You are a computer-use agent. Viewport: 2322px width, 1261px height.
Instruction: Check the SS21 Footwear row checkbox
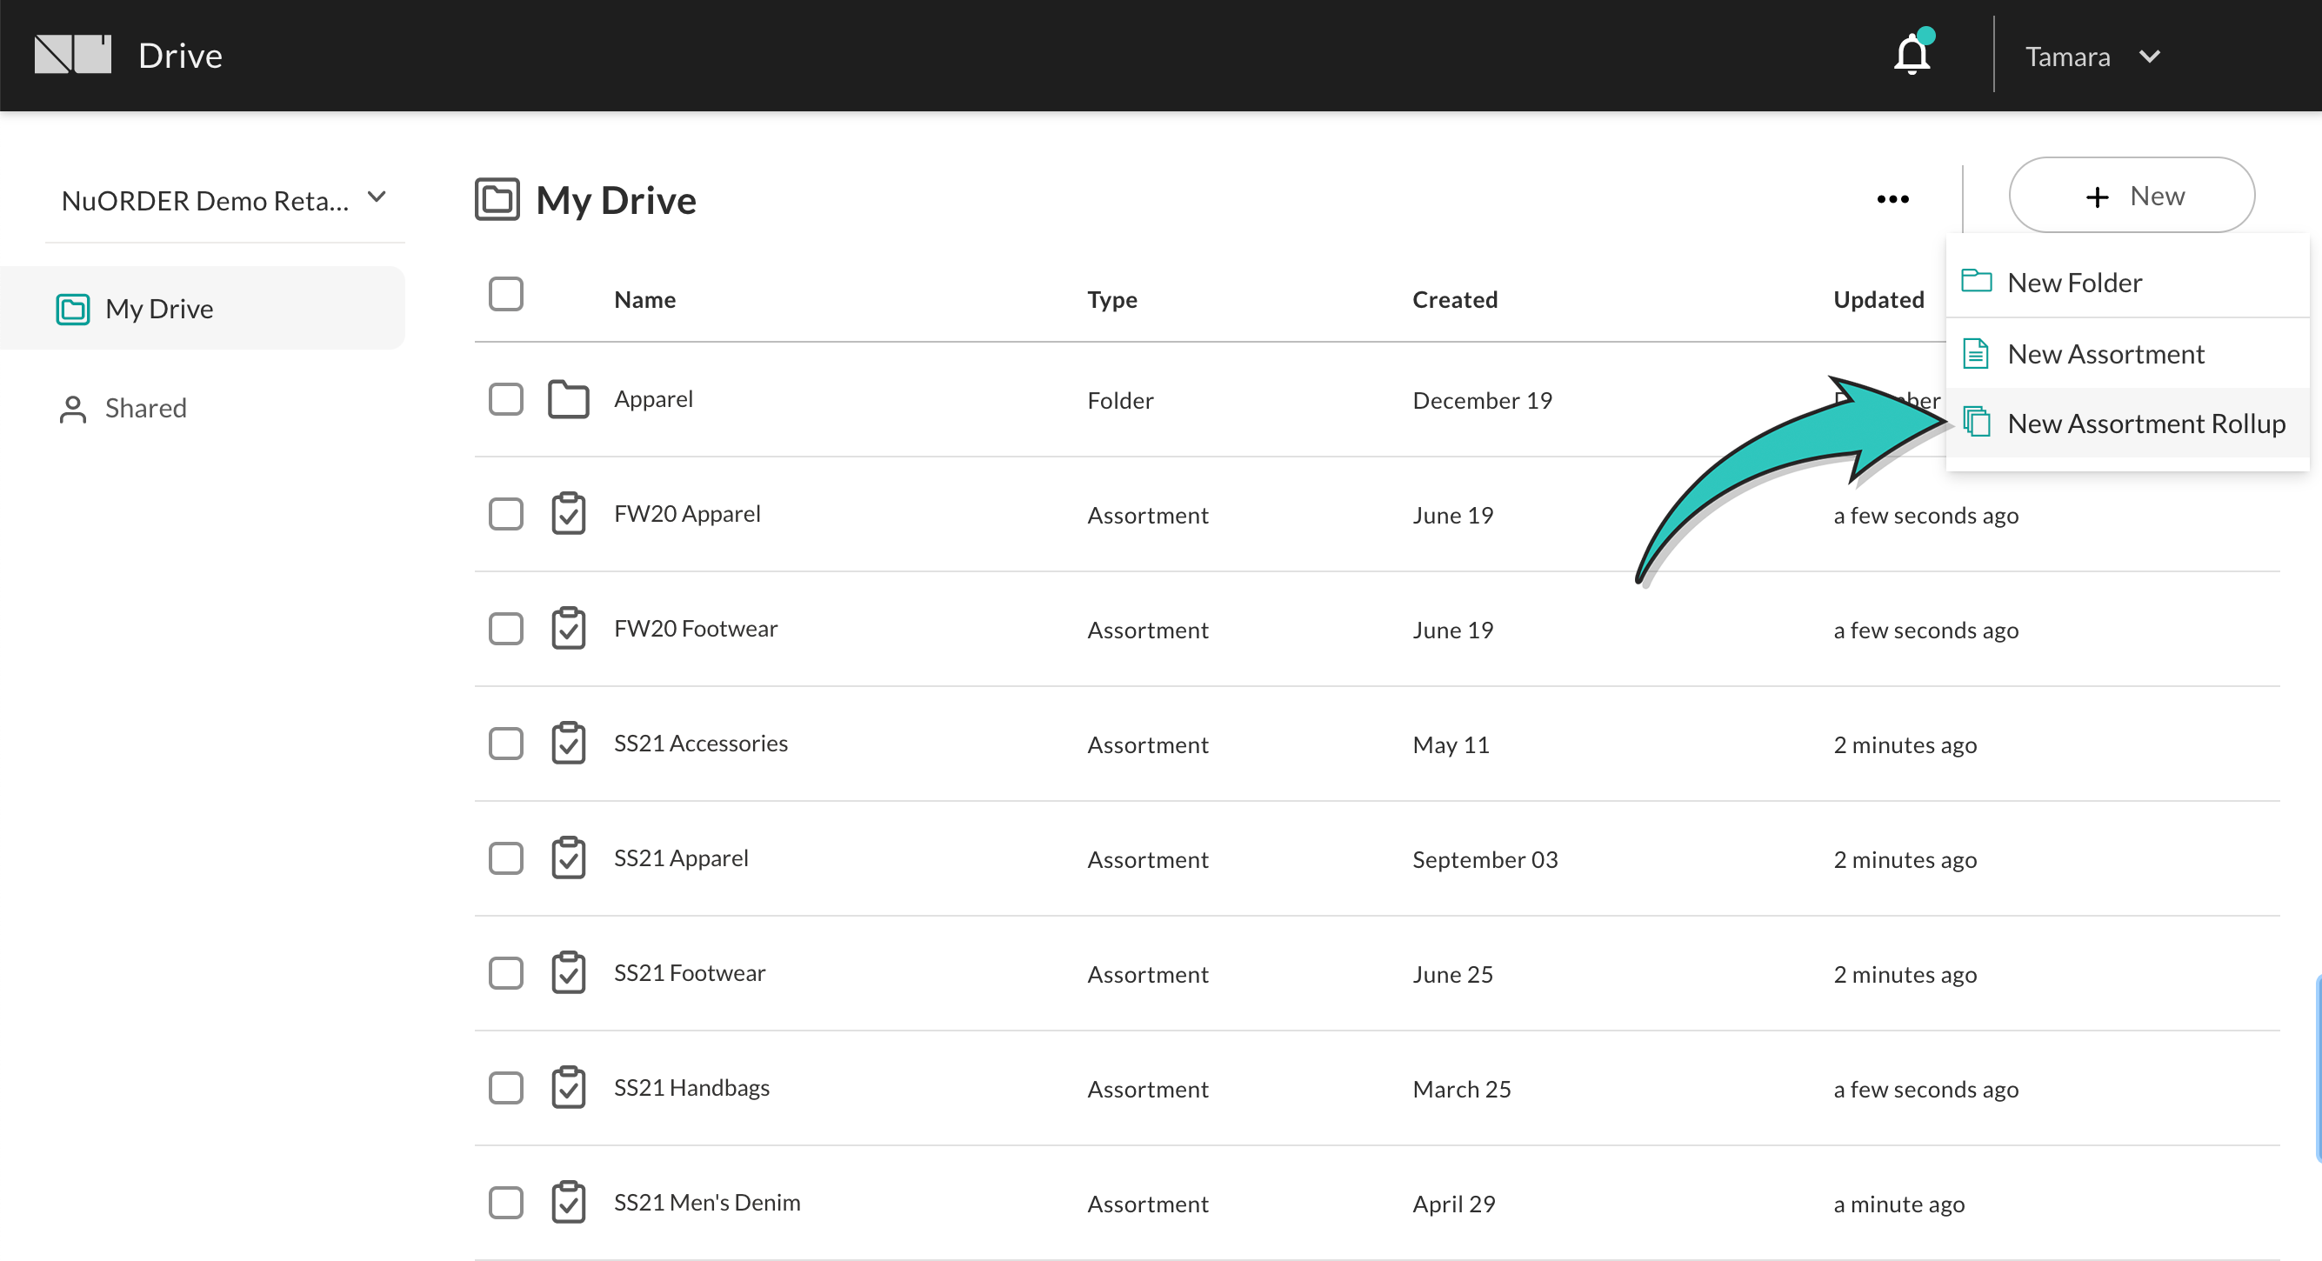coord(505,972)
